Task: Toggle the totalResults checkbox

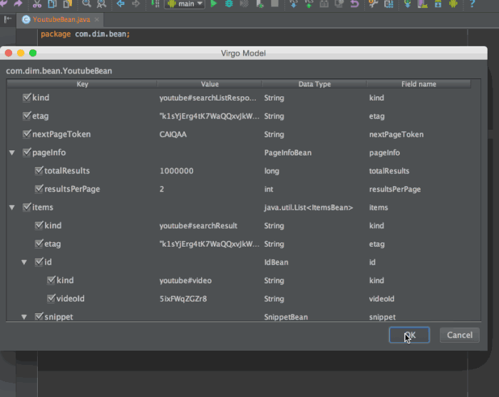Action: point(38,170)
